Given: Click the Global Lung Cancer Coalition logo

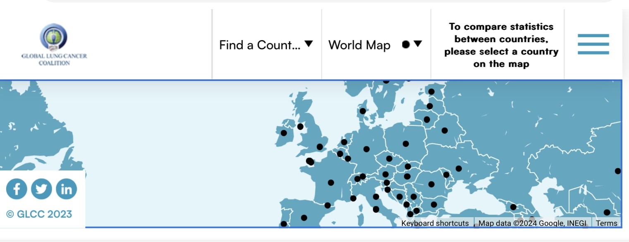Looking at the screenshot, I should pos(54,45).
